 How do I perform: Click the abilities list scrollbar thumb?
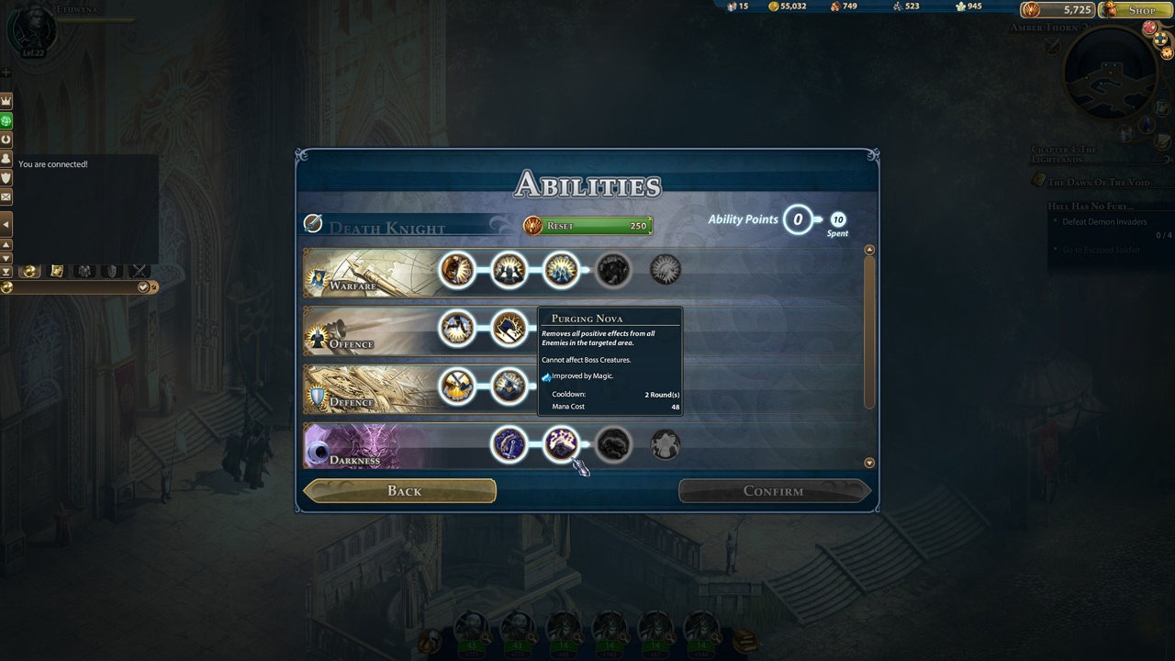pyautogui.click(x=869, y=332)
